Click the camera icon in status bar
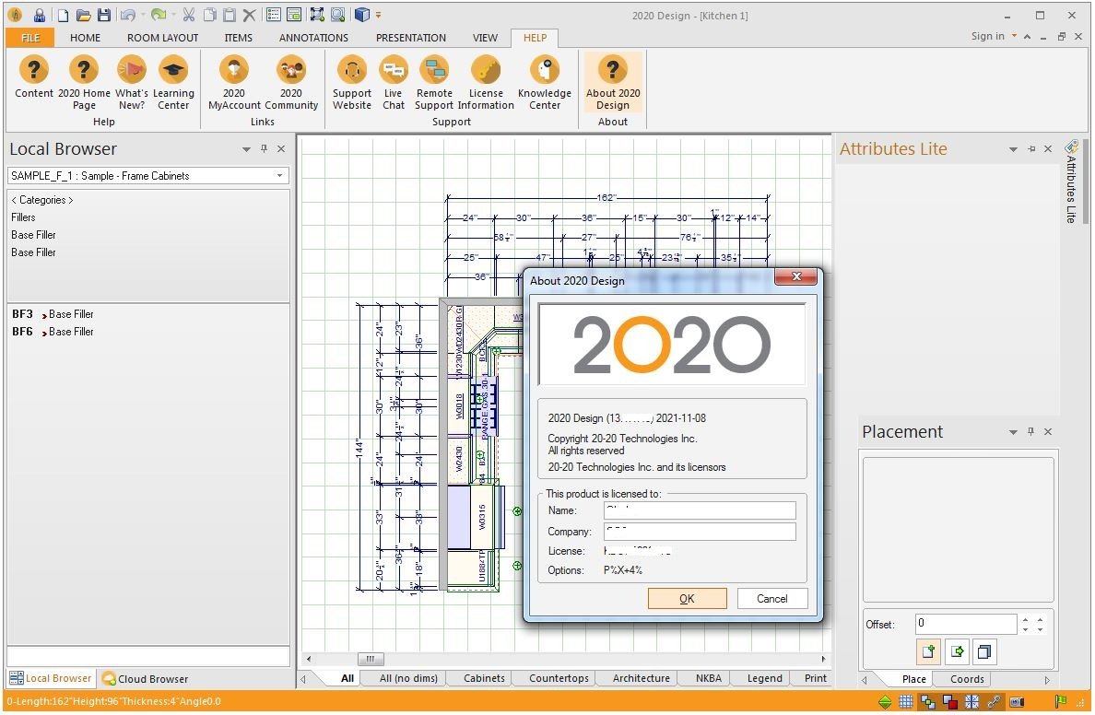 pyautogui.click(x=1017, y=702)
